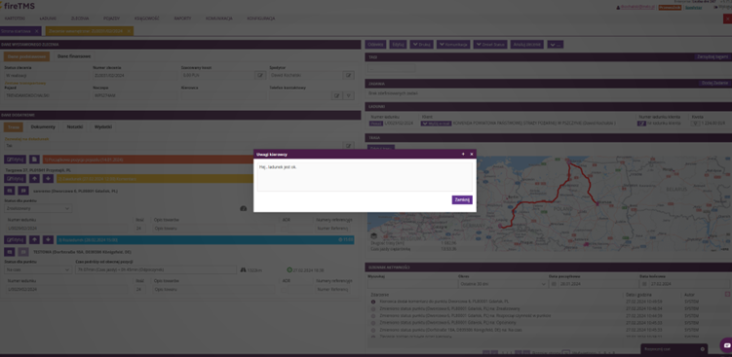Image resolution: width=732 pixels, height=357 pixels.
Task: Switch to the Dane finansowe tab
Action: (74, 55)
